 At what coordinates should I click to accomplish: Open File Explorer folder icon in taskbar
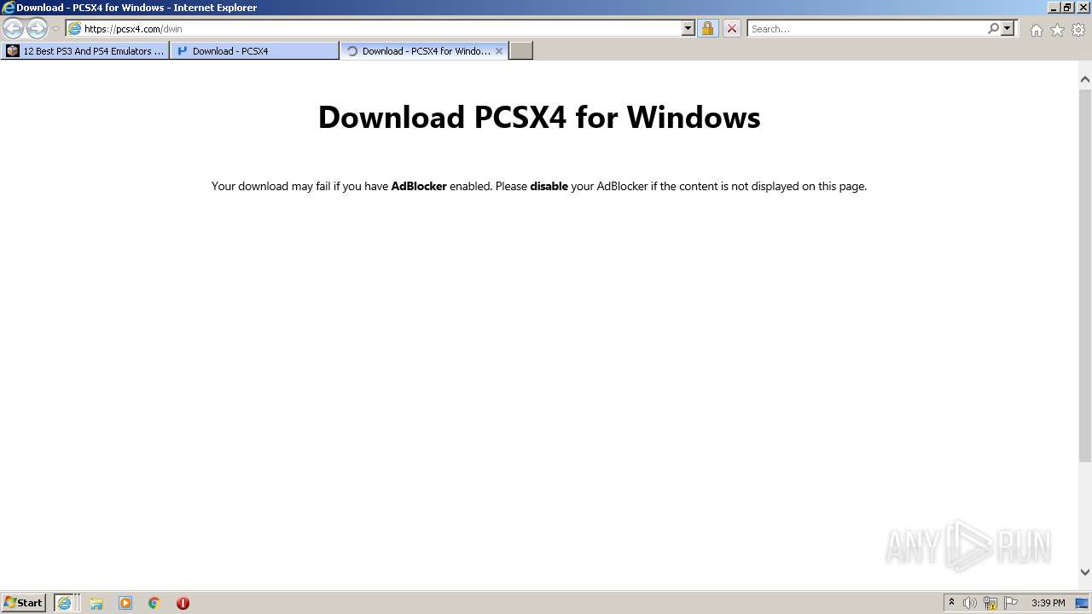point(96,603)
